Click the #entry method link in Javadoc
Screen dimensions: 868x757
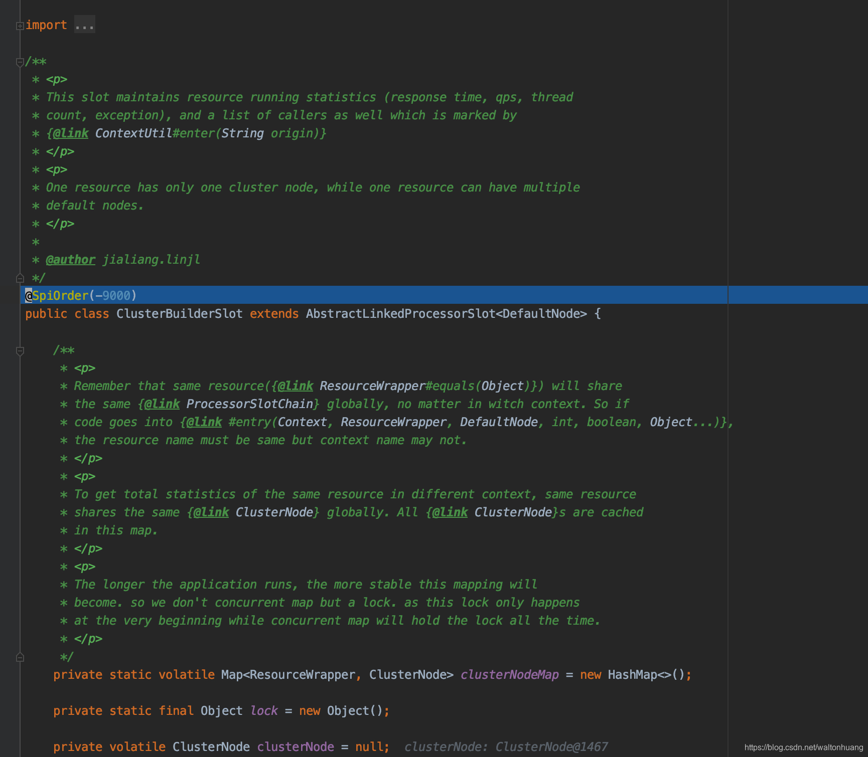(x=251, y=422)
